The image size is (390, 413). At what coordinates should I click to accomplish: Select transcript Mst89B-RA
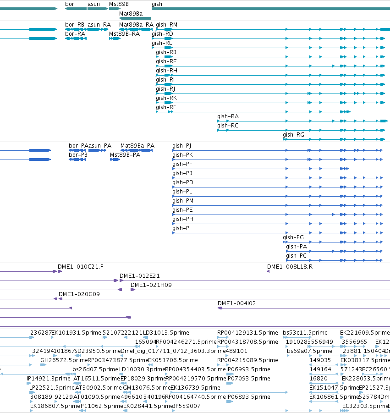tap(124, 34)
